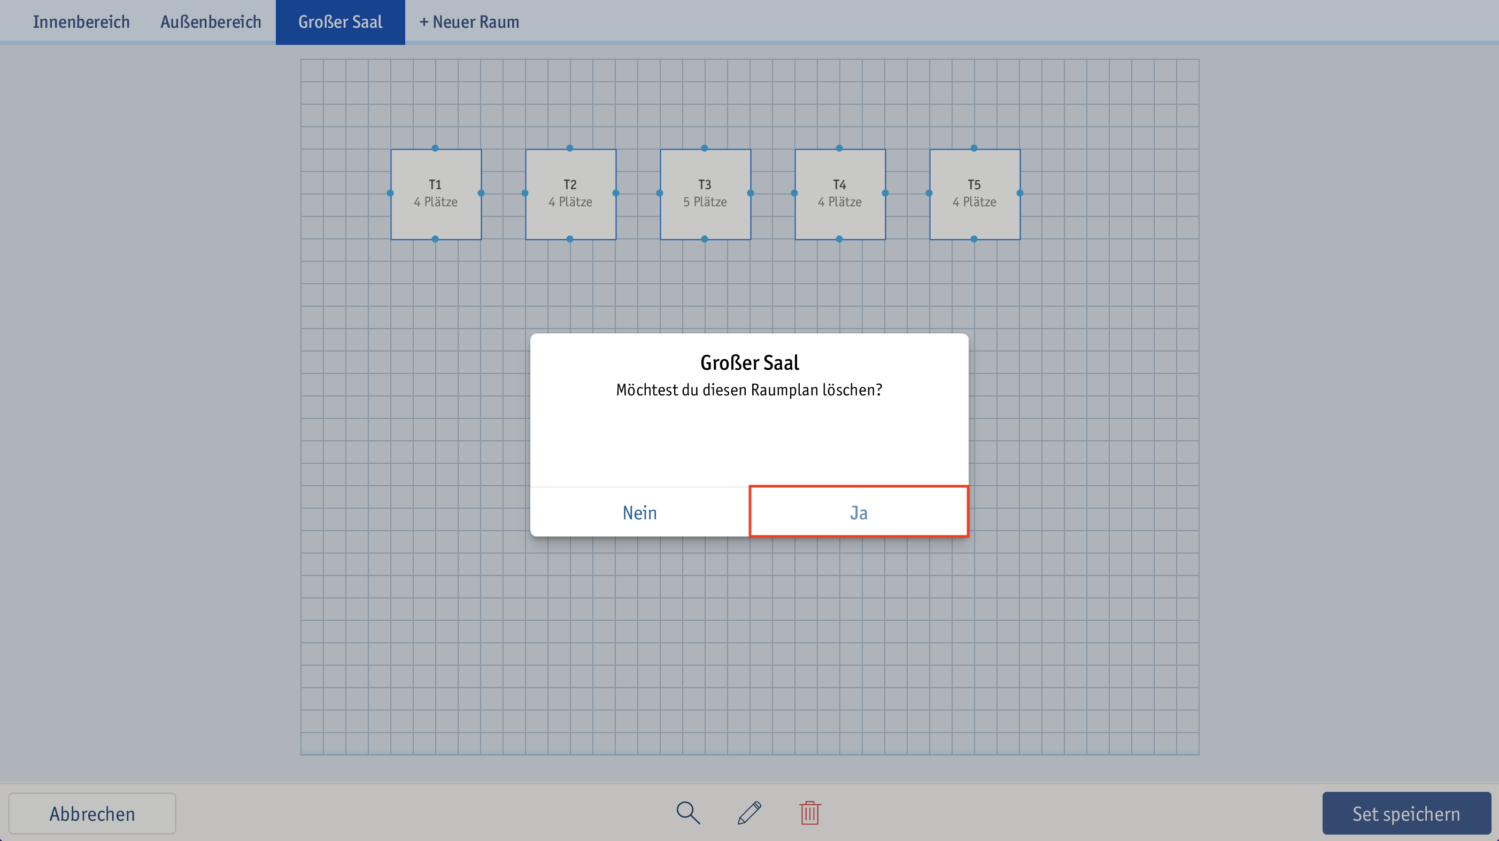1499x841 pixels.
Task: Switch to the Innenbereich tab
Action: click(x=81, y=21)
